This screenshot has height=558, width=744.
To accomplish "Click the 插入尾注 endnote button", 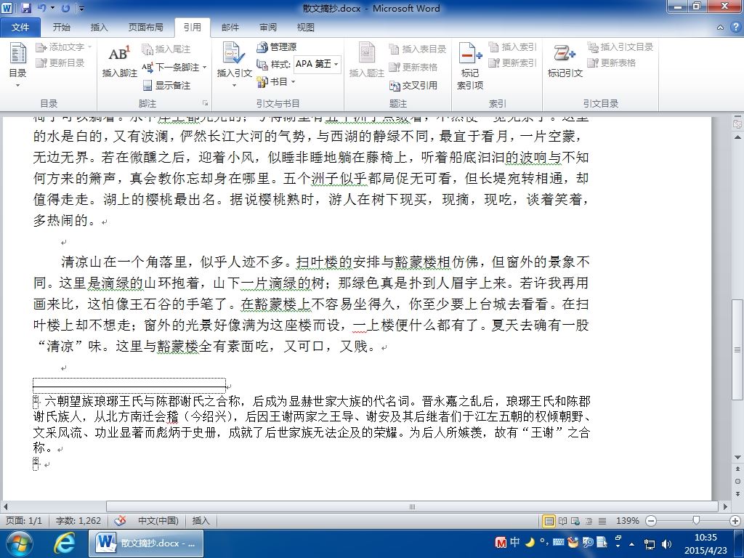I will [x=166, y=49].
